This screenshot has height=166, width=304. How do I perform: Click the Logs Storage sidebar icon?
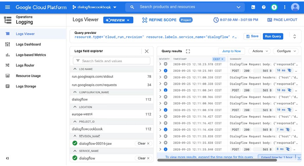7,86
